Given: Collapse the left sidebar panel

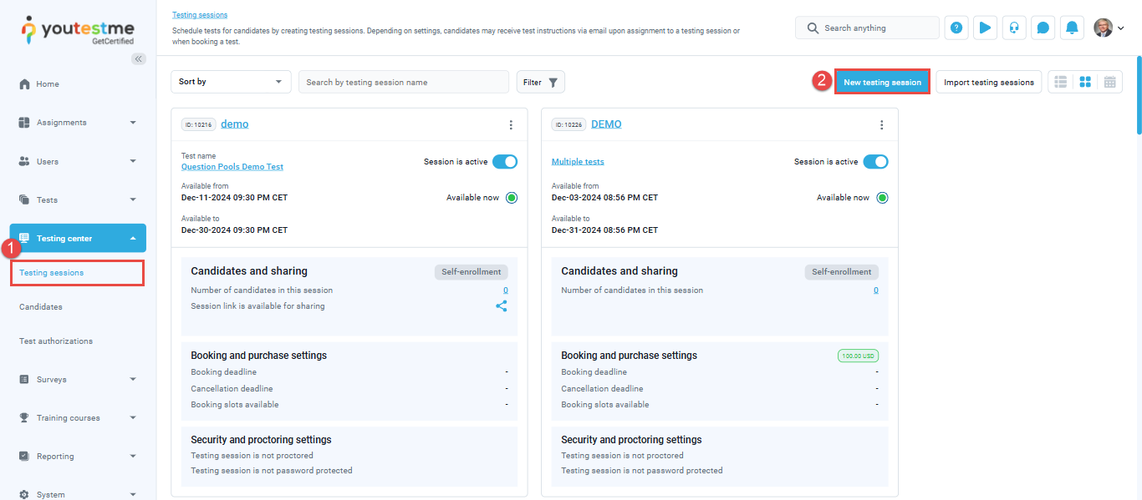Looking at the screenshot, I should pyautogui.click(x=139, y=58).
